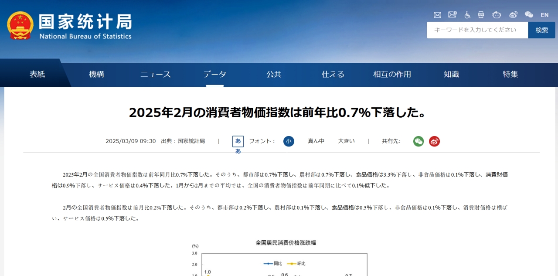The height and width of the screenshot is (276, 558).
Task: Open the mail settings envelope-with-gear icon
Action: (452, 15)
